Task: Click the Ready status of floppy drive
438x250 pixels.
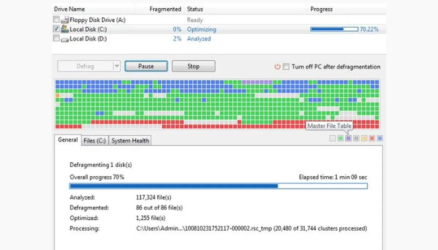Action: click(195, 20)
